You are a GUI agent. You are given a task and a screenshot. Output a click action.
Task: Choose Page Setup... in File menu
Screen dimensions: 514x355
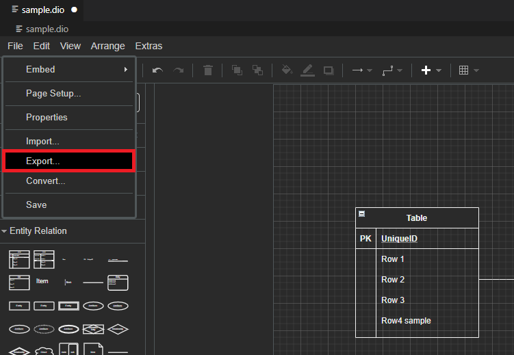pos(53,94)
